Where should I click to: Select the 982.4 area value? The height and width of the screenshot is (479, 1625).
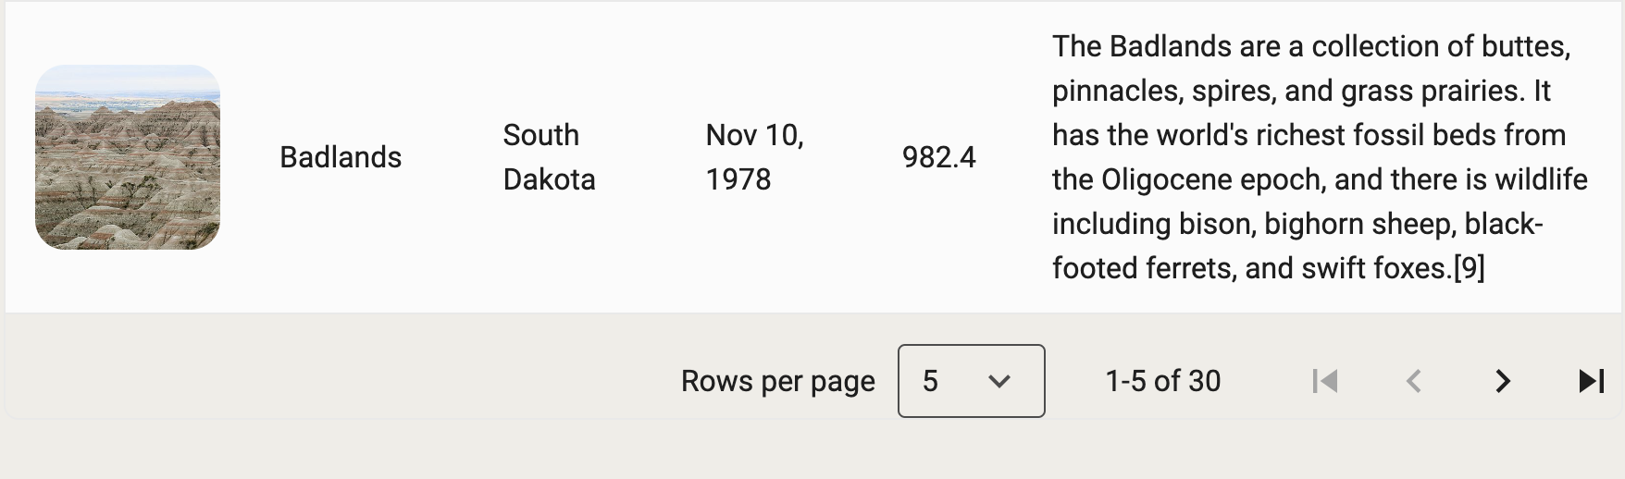938,157
